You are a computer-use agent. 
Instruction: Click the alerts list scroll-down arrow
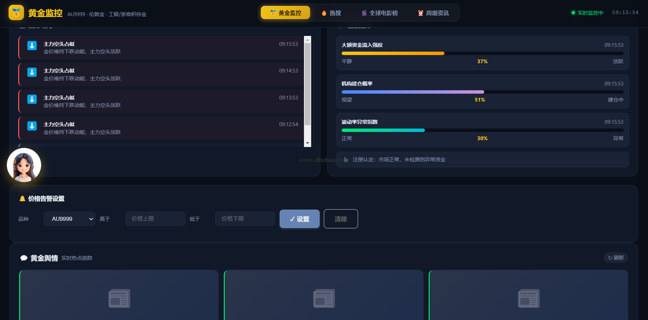click(307, 143)
